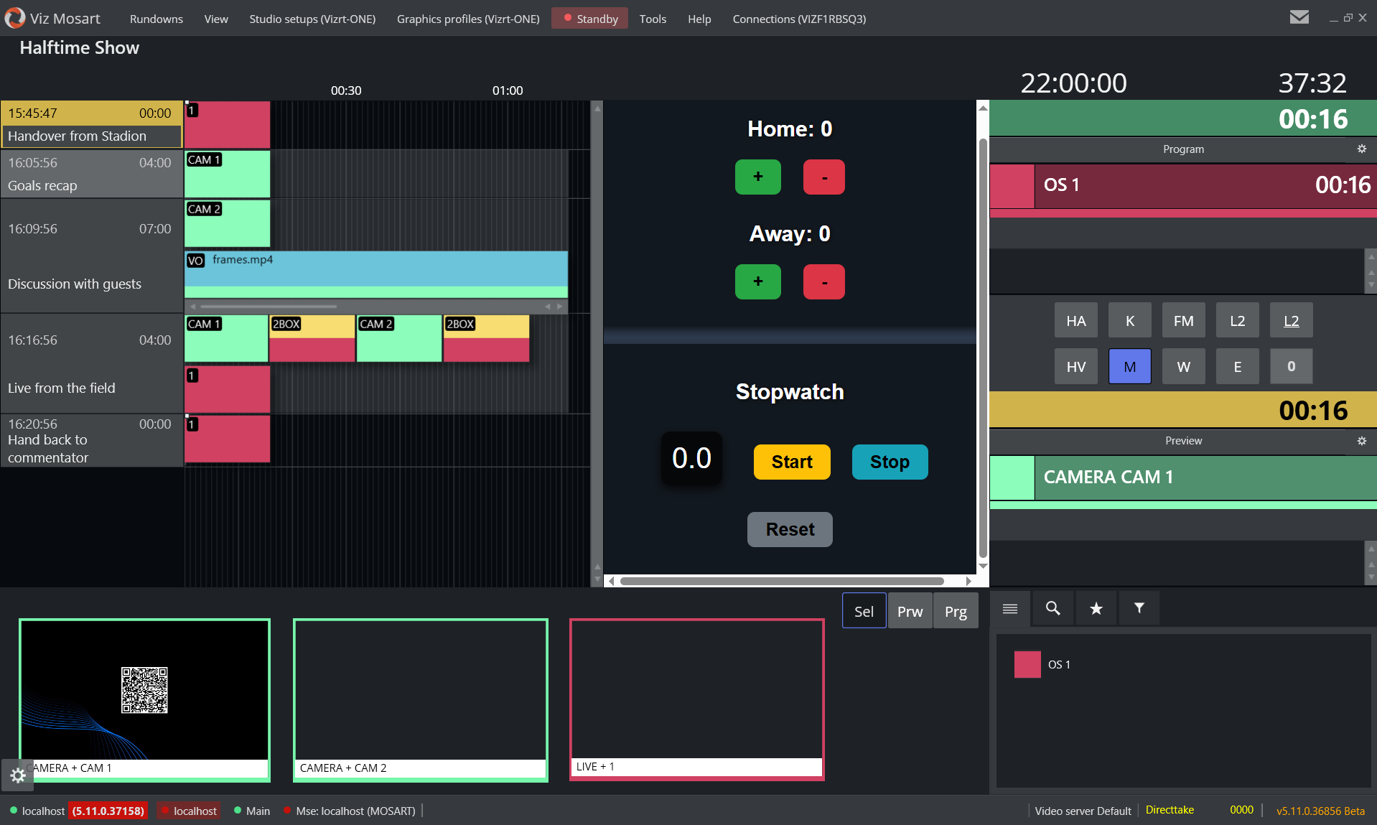This screenshot has width=1377, height=825.
Task: Expand Graphics profiles (Vizrt-ONE) dropdown
Action: click(x=468, y=19)
